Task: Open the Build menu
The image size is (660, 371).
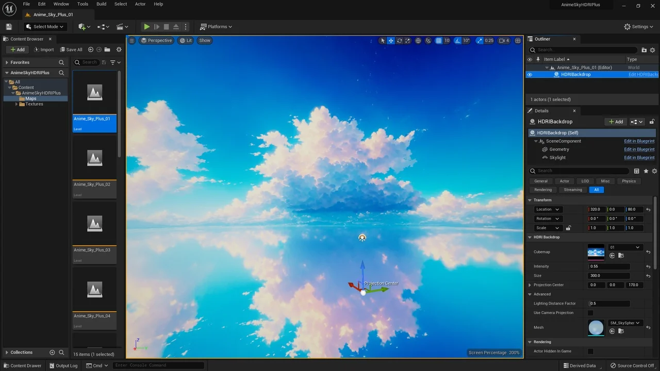Action: (101, 4)
